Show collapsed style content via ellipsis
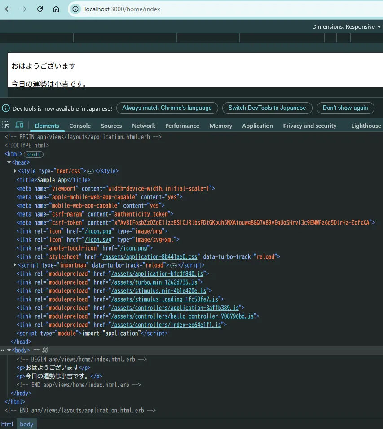 90,171
